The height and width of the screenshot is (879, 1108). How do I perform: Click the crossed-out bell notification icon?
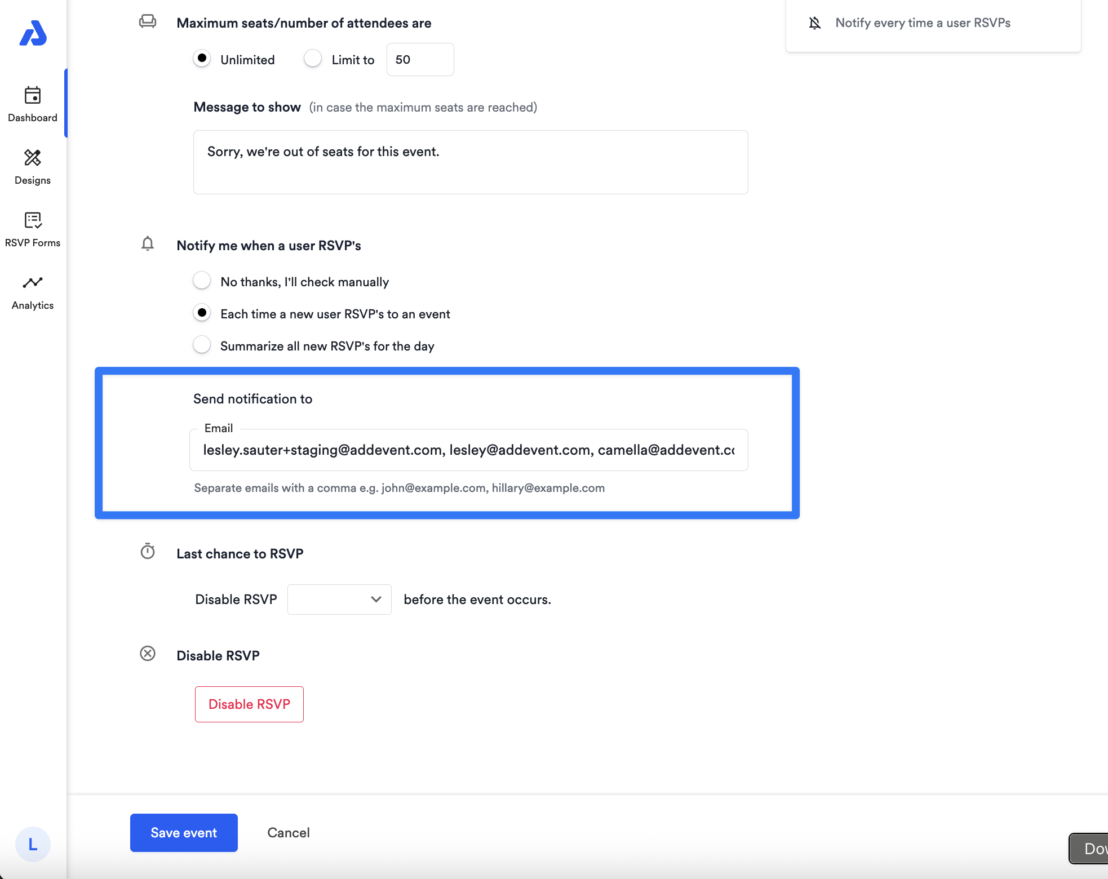click(815, 23)
